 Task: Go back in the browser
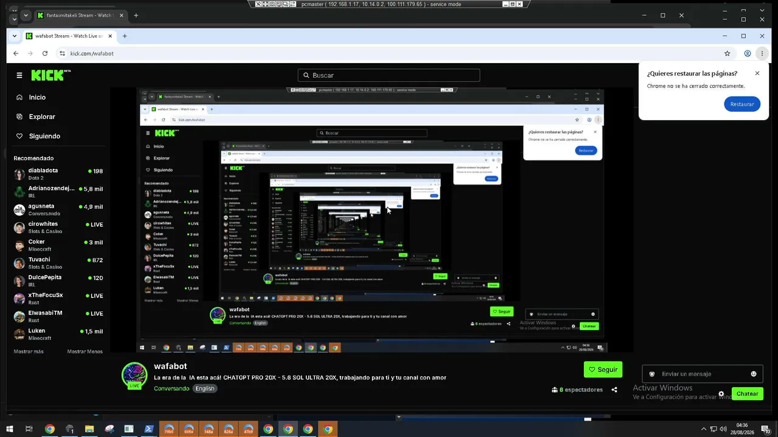pyautogui.click(x=15, y=53)
